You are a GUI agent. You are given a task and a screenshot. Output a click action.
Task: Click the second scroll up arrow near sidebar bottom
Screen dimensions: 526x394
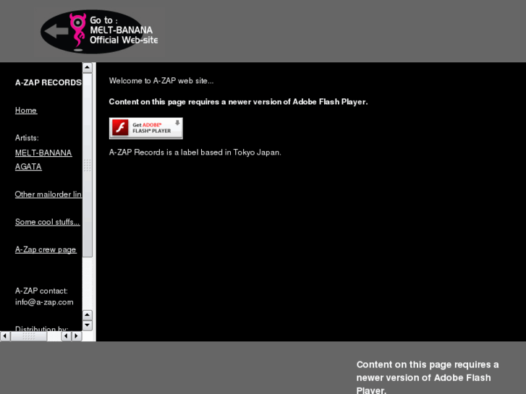pos(88,315)
